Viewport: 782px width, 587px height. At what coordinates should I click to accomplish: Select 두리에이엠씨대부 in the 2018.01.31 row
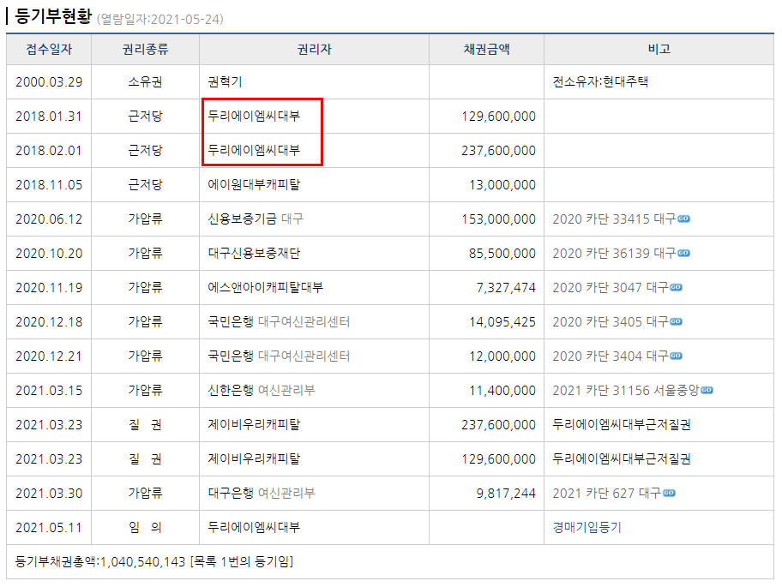tap(254, 116)
